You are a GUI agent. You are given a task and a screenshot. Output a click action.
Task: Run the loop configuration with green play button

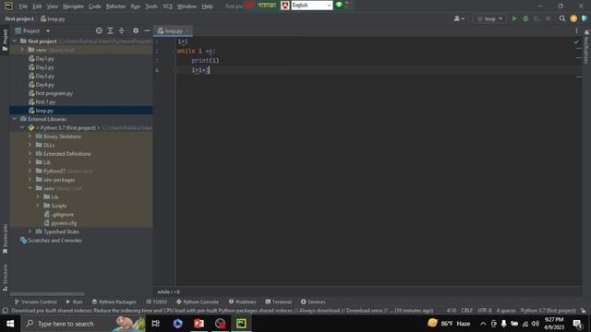click(514, 18)
